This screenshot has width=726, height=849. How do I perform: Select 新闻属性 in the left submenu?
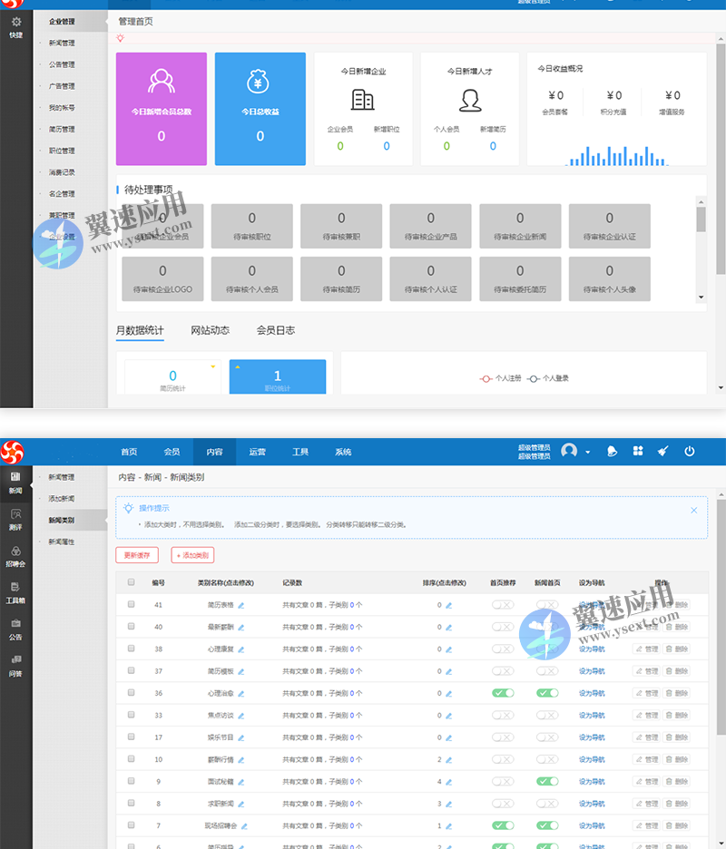[x=62, y=542]
